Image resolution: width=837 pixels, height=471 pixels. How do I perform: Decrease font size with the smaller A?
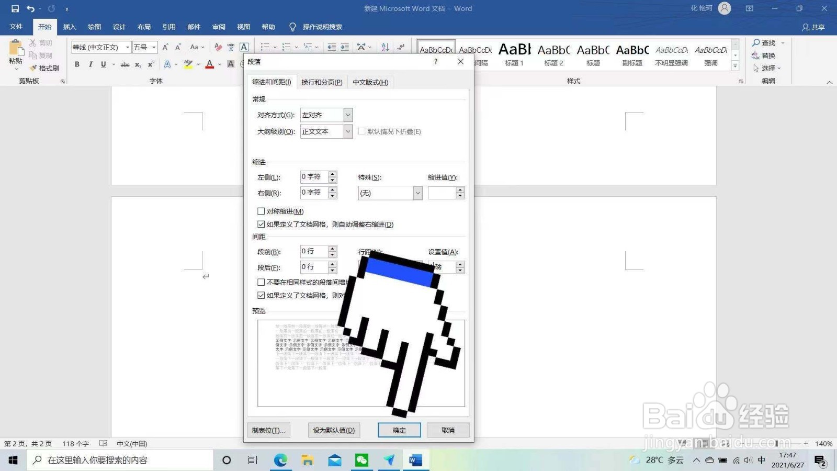178,47
